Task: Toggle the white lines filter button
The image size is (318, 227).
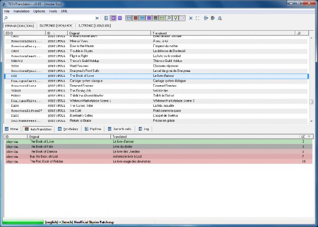Action: coord(129,18)
